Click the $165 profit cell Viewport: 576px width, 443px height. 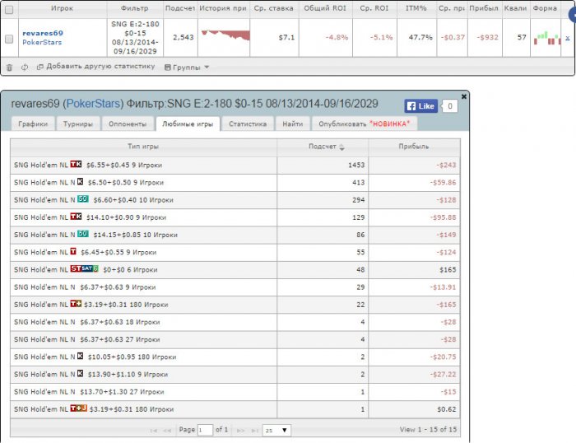[414, 270]
